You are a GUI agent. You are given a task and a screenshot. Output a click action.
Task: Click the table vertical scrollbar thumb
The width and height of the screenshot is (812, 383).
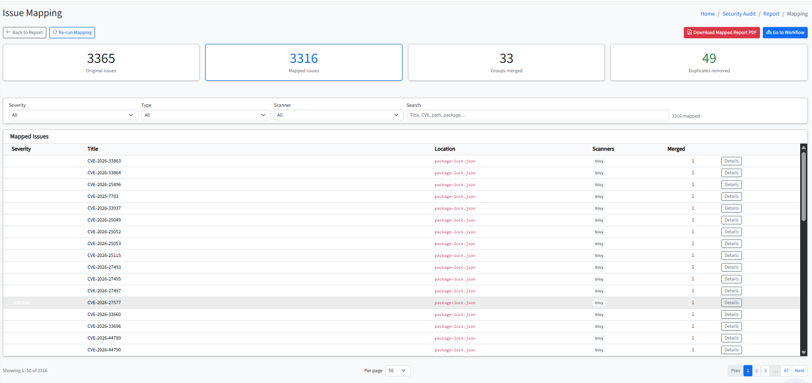pos(803,187)
